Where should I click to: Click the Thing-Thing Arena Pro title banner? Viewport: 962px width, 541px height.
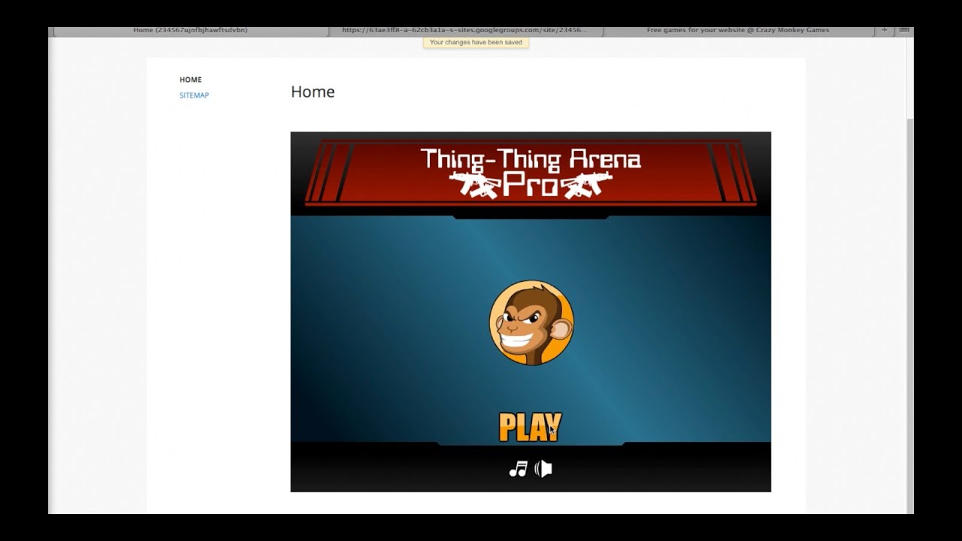(x=531, y=173)
